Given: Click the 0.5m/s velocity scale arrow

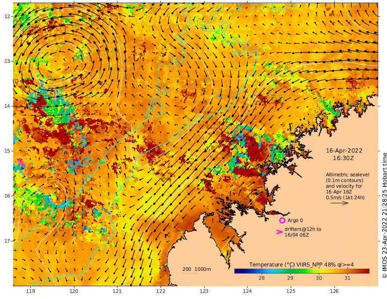Looking at the screenshot, I should click(x=340, y=203).
